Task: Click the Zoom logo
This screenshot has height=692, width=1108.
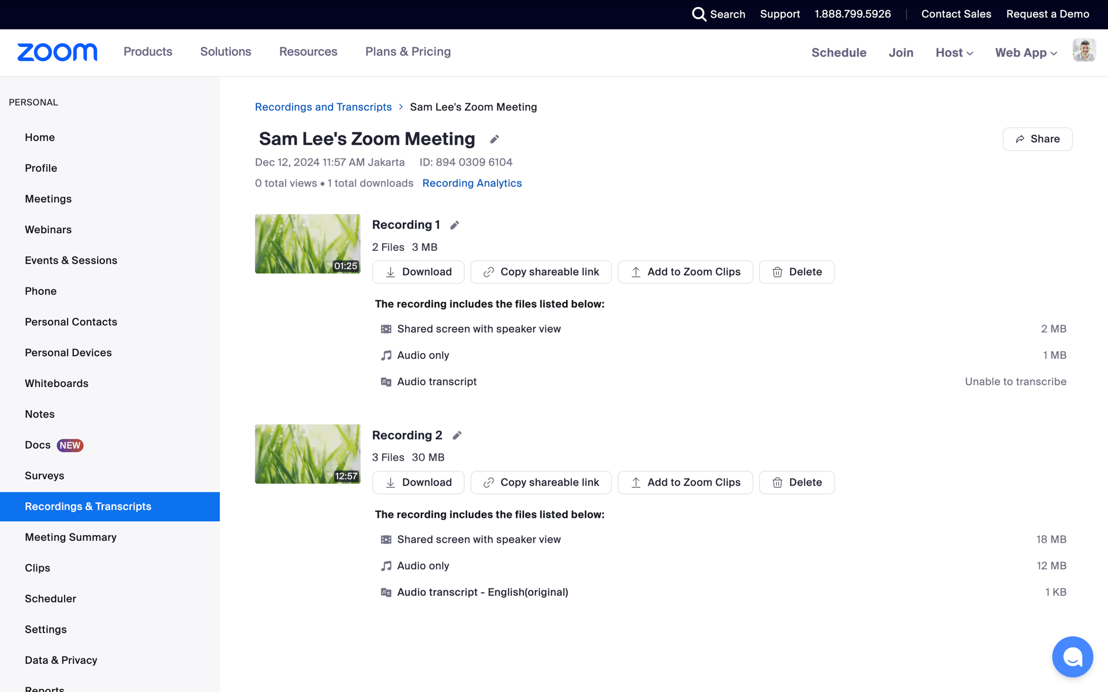Action: click(x=57, y=52)
